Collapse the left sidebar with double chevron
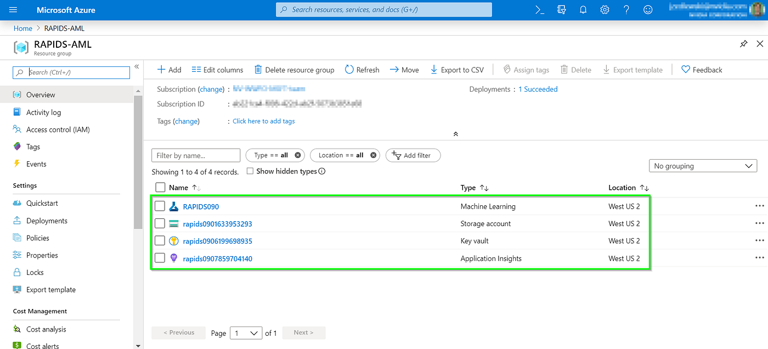This screenshot has height=349, width=768. 137,67
